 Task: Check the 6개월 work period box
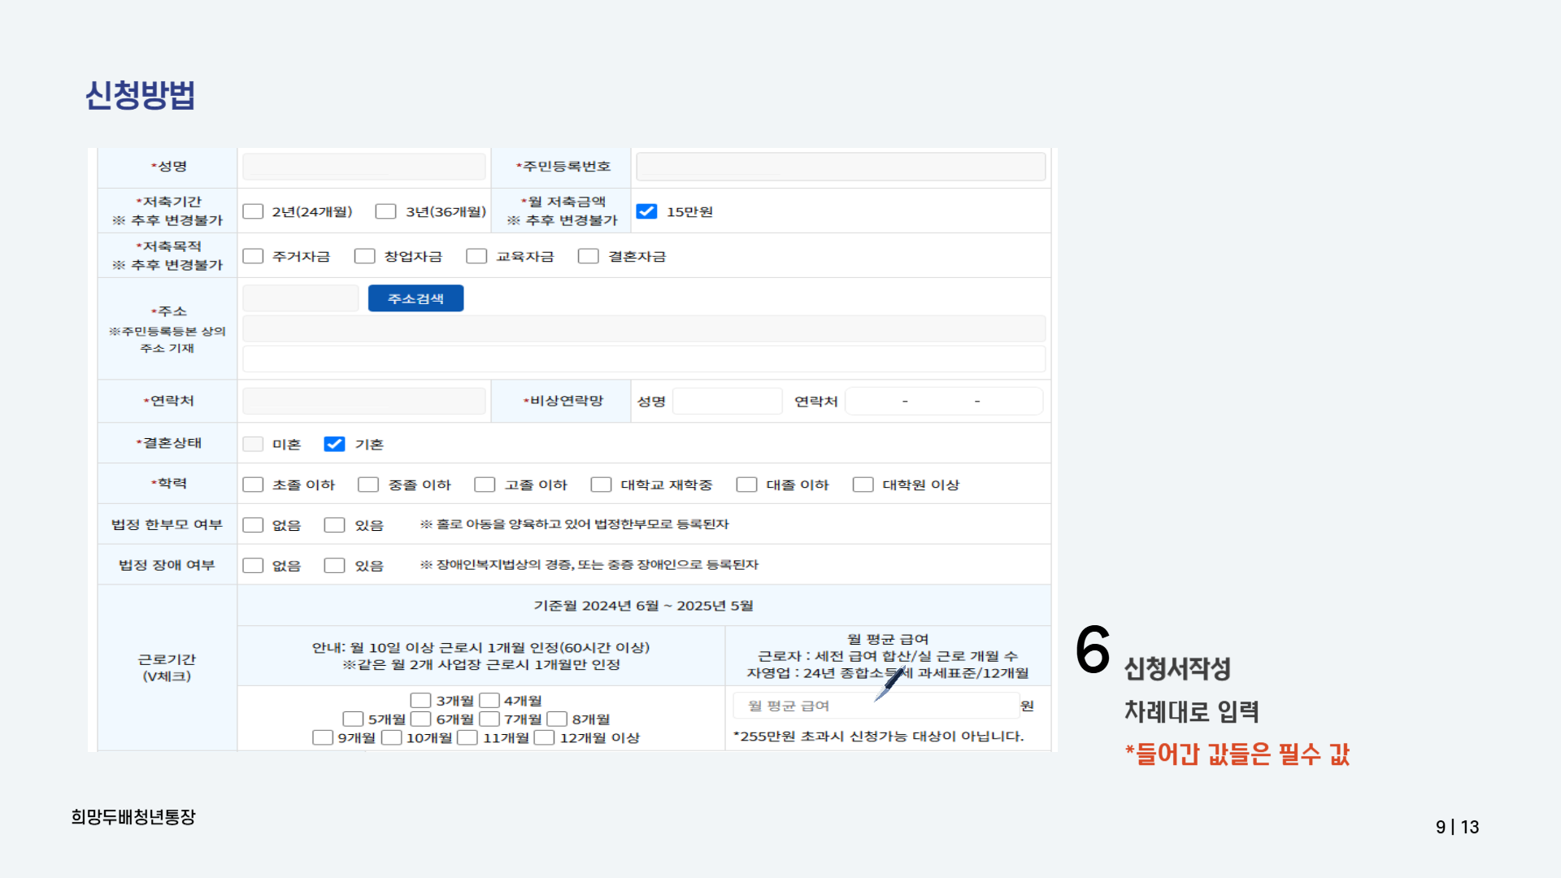point(420,719)
